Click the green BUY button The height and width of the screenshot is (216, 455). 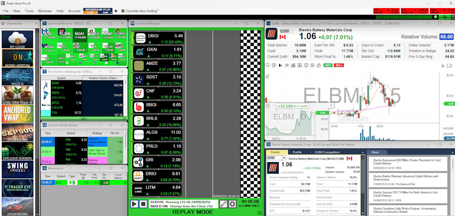(328, 65)
